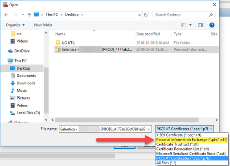Click the Downloads arrow icon
Screen dimensions: 230x166
13,83
